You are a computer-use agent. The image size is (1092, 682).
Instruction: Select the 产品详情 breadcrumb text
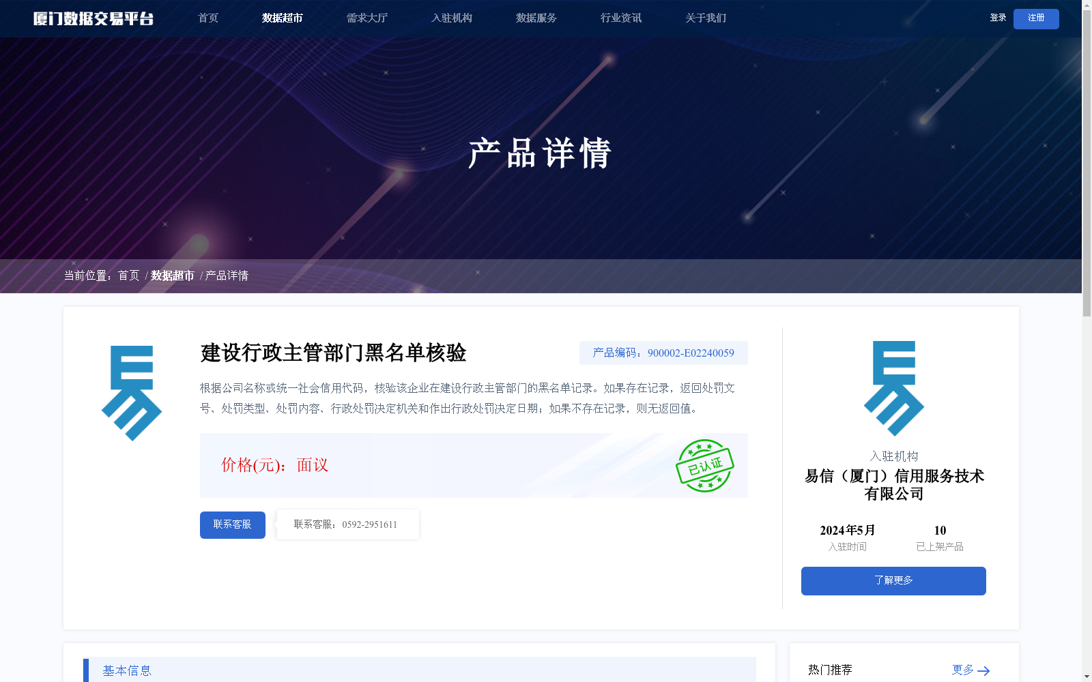(227, 276)
